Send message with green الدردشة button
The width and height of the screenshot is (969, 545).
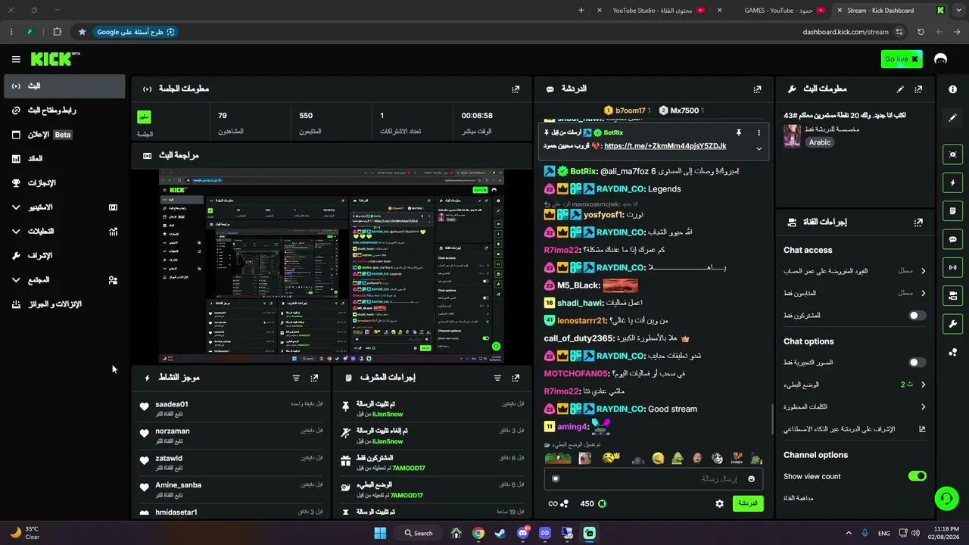(748, 503)
